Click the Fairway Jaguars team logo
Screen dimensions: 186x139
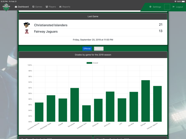coord(27,32)
